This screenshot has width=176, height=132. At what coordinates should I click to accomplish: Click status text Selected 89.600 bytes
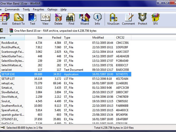24,128
